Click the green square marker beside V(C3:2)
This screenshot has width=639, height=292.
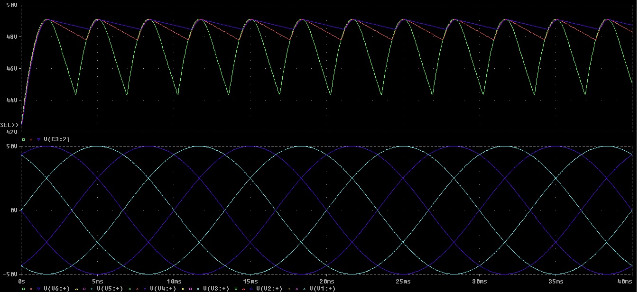coord(23,139)
